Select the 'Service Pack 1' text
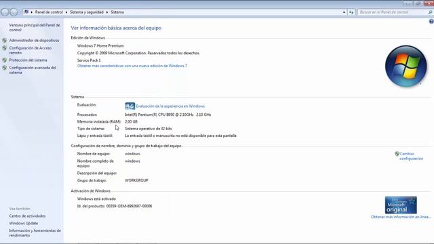The image size is (434, 244). (x=89, y=60)
